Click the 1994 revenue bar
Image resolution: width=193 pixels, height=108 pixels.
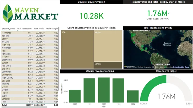pyautogui.click(x=133, y=97)
